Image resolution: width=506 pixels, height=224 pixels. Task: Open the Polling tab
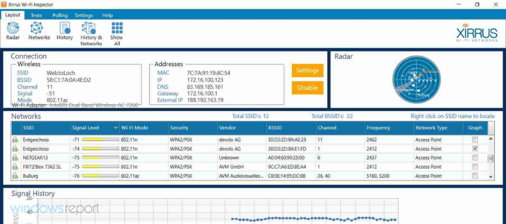(x=60, y=15)
